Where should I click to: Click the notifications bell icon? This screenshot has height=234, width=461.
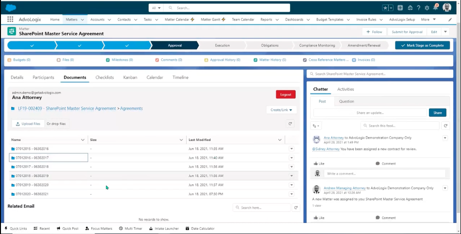tap(435, 8)
